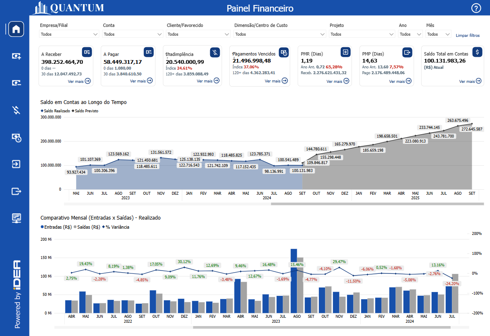
Task: Click the PMR (Dias) card icon
Action: pyautogui.click(x=345, y=52)
